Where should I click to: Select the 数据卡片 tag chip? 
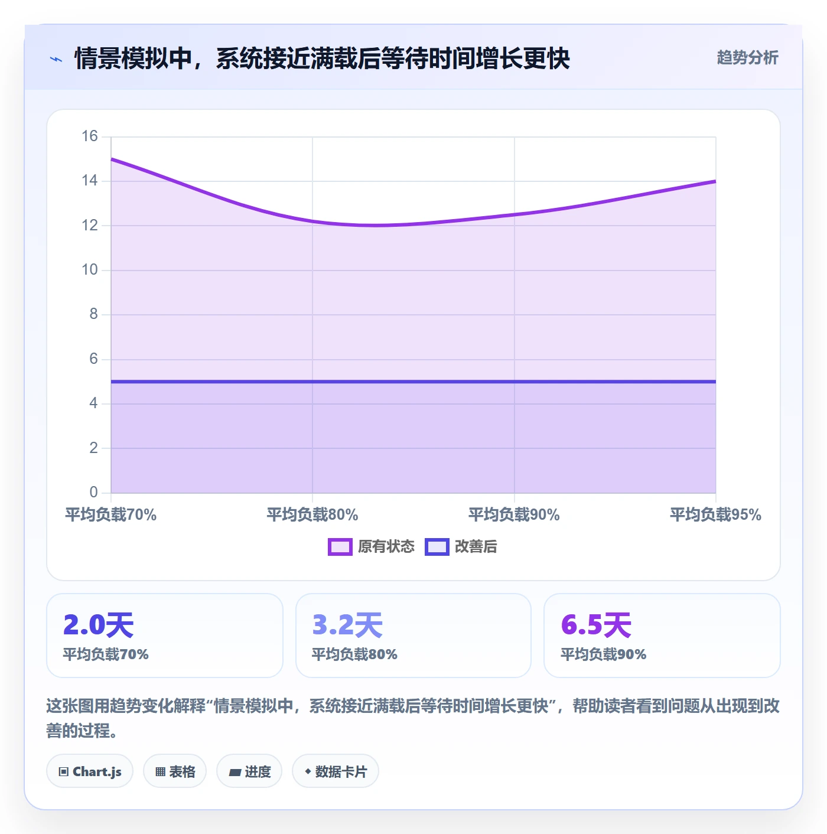click(x=336, y=771)
